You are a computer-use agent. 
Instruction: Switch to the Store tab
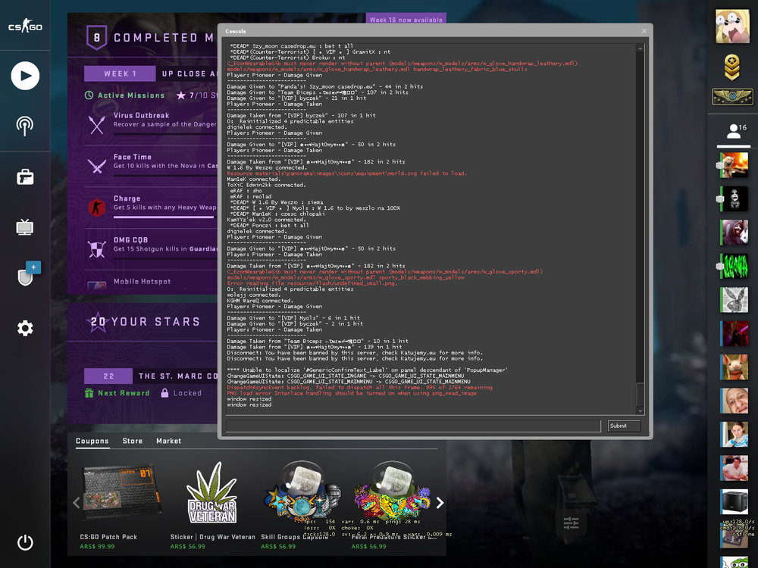pos(133,441)
